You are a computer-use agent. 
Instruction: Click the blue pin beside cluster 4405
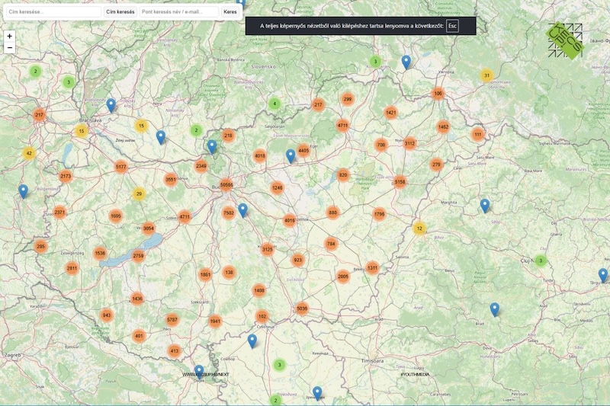pyautogui.click(x=291, y=155)
